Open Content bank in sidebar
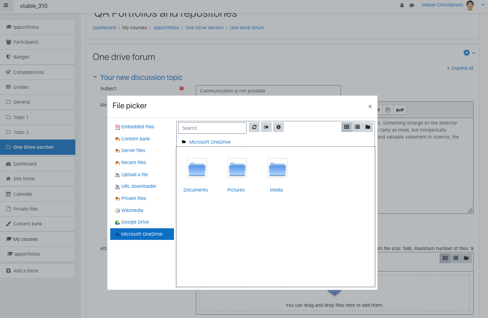488x318 pixels. tap(37, 224)
